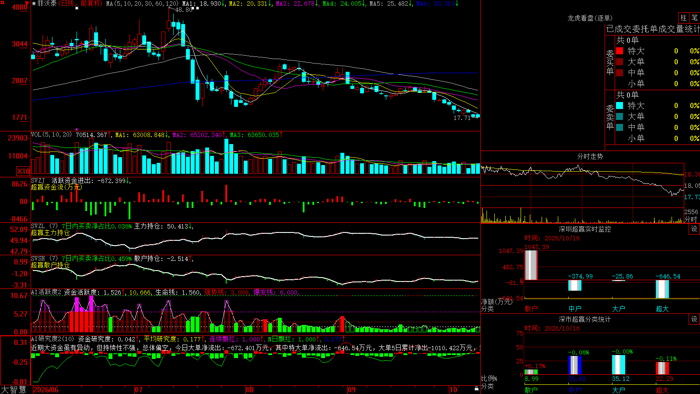Click the 日线, 前复权 period label
Screen dimensions: 700x394
click(80, 4)
